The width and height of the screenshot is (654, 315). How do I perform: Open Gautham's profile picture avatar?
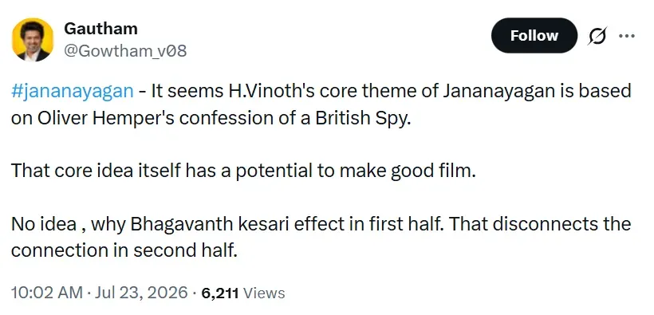(x=33, y=40)
